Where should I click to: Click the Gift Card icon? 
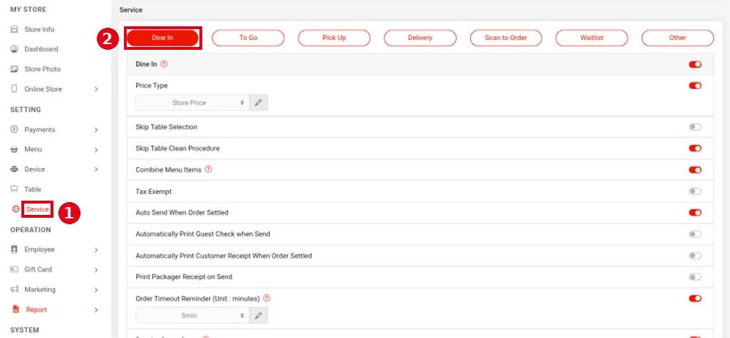[x=14, y=269]
